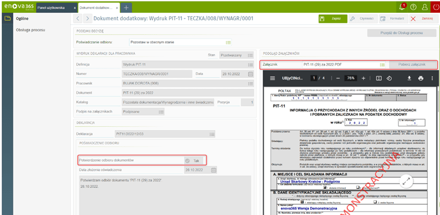The height and width of the screenshot is (215, 440).
Task: Close the Panel użytkownika tab
Action: 74,8
